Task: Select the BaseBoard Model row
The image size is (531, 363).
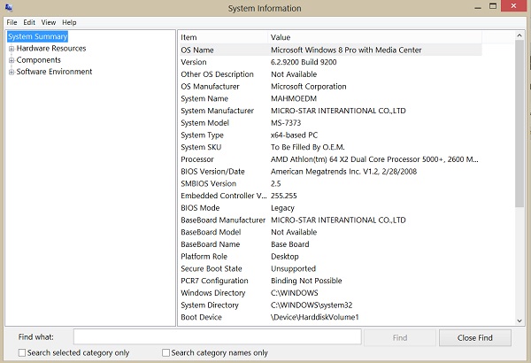Action: 330,232
